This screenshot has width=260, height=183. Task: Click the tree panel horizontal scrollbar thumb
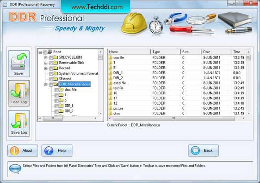(x=53, y=118)
